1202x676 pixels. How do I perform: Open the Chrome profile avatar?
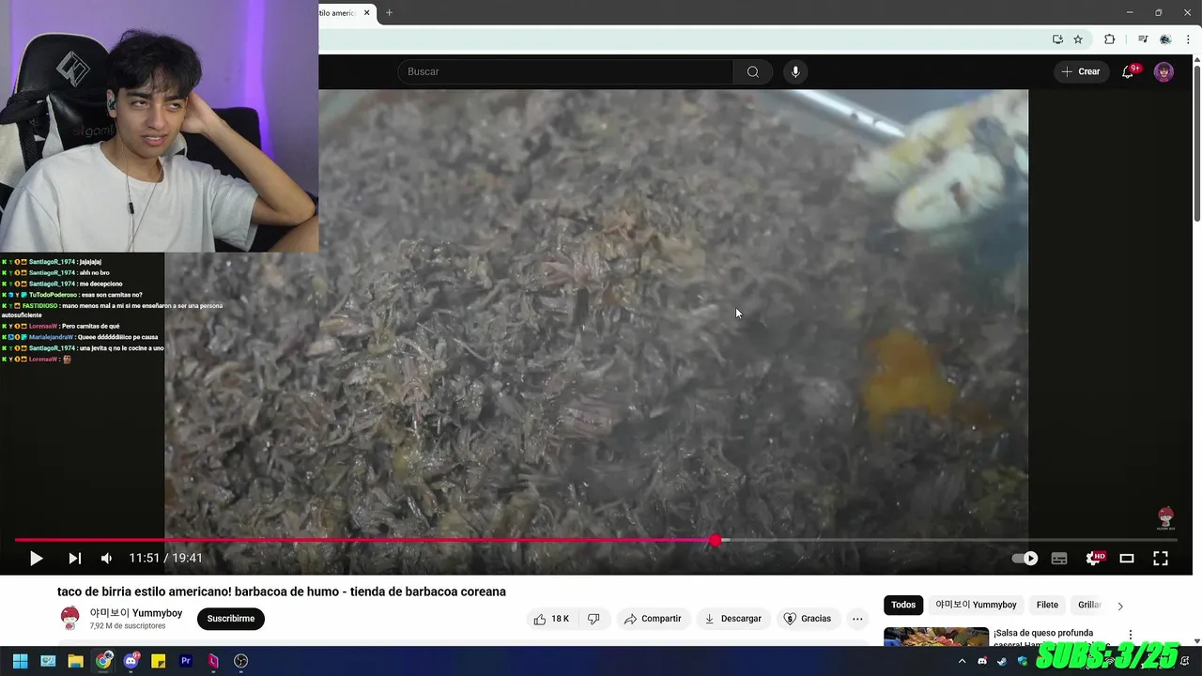tap(1165, 39)
